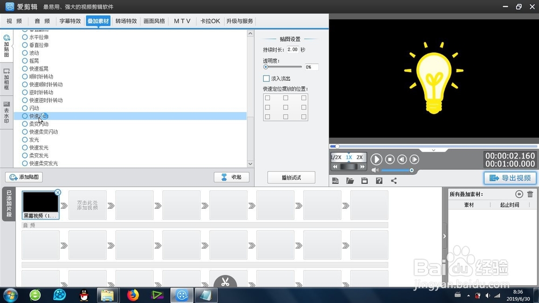Show hidden system tray icons arrow
539x303 pixels.
pos(468,295)
